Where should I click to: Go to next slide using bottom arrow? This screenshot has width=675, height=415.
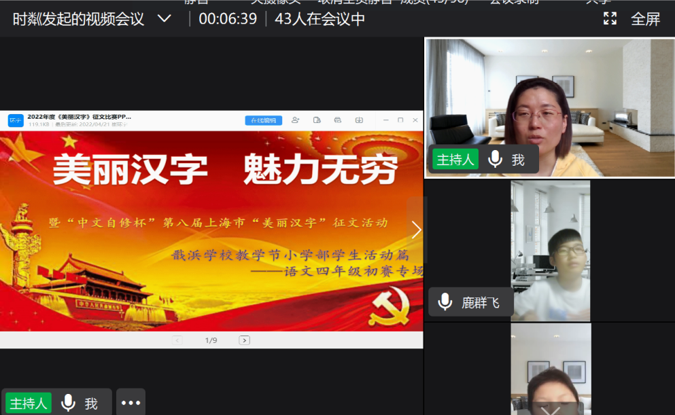(x=245, y=340)
